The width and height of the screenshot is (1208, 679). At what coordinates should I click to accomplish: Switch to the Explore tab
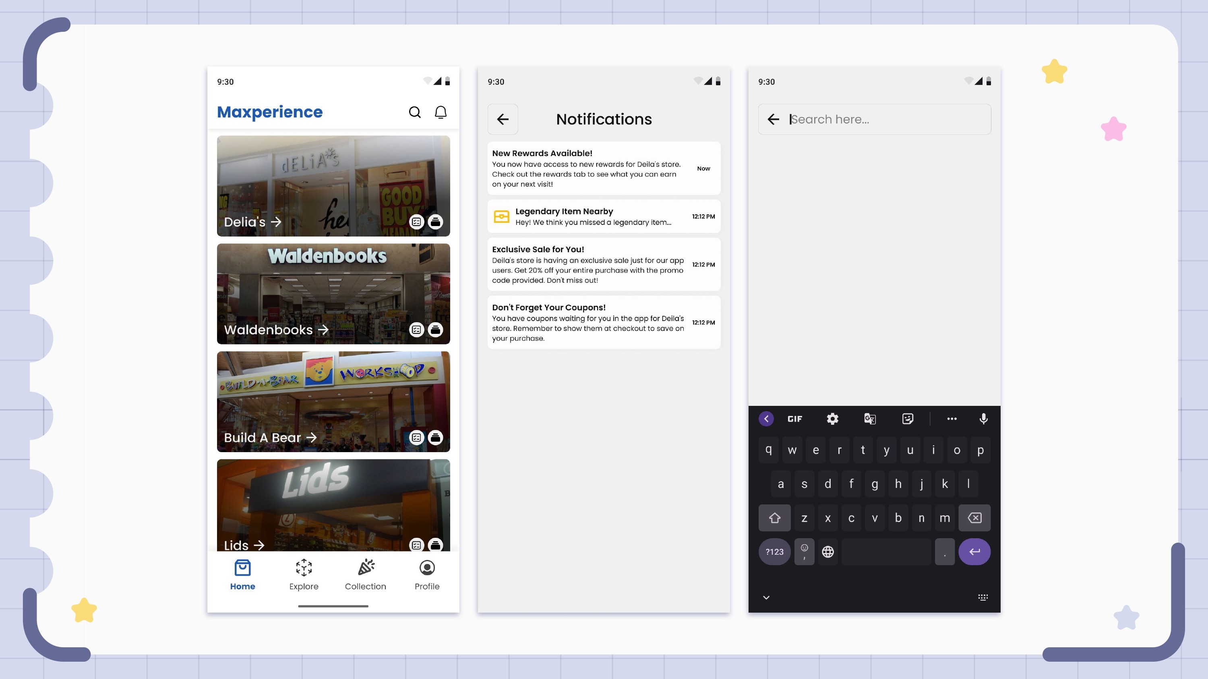(x=304, y=574)
